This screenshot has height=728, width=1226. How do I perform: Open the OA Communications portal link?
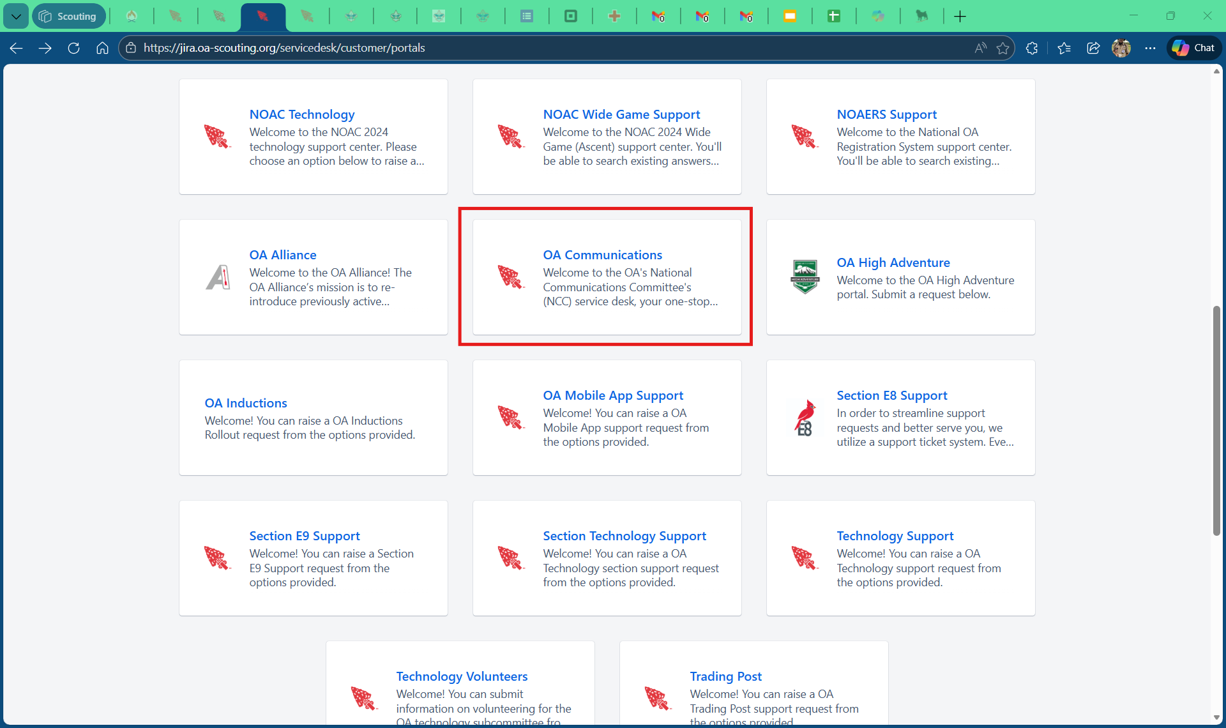[602, 255]
